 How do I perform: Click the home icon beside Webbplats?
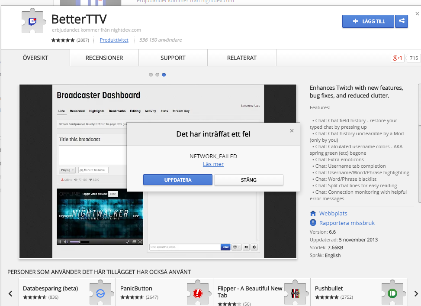pyautogui.click(x=313, y=213)
